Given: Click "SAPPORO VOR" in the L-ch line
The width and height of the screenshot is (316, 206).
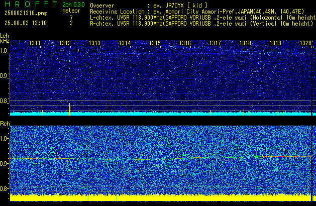Looking at the screenshot, I should pos(182,18).
